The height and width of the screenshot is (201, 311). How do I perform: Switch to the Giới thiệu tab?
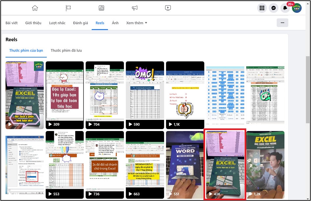(33, 23)
